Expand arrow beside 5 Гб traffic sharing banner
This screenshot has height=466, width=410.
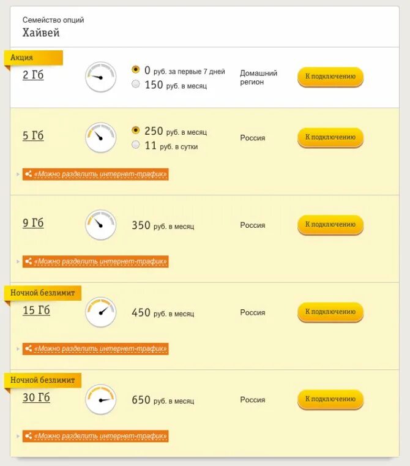pos(18,174)
